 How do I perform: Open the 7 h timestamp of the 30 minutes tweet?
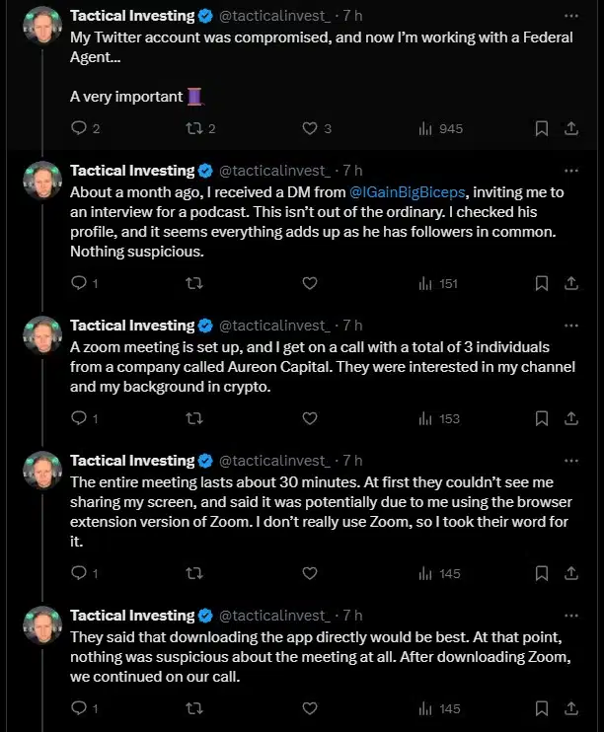click(352, 461)
